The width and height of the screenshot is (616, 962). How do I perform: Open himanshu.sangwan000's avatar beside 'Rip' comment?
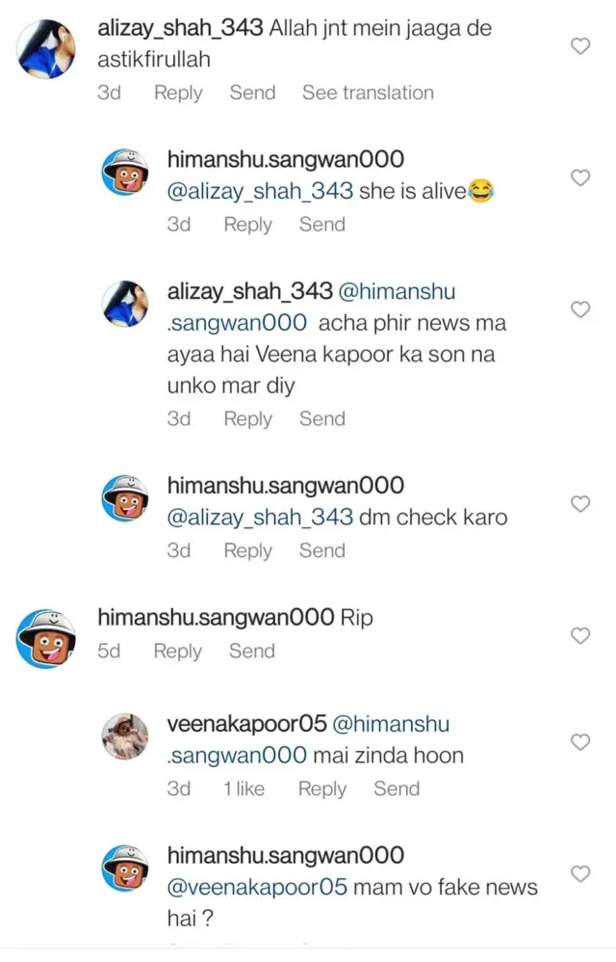tap(45, 637)
